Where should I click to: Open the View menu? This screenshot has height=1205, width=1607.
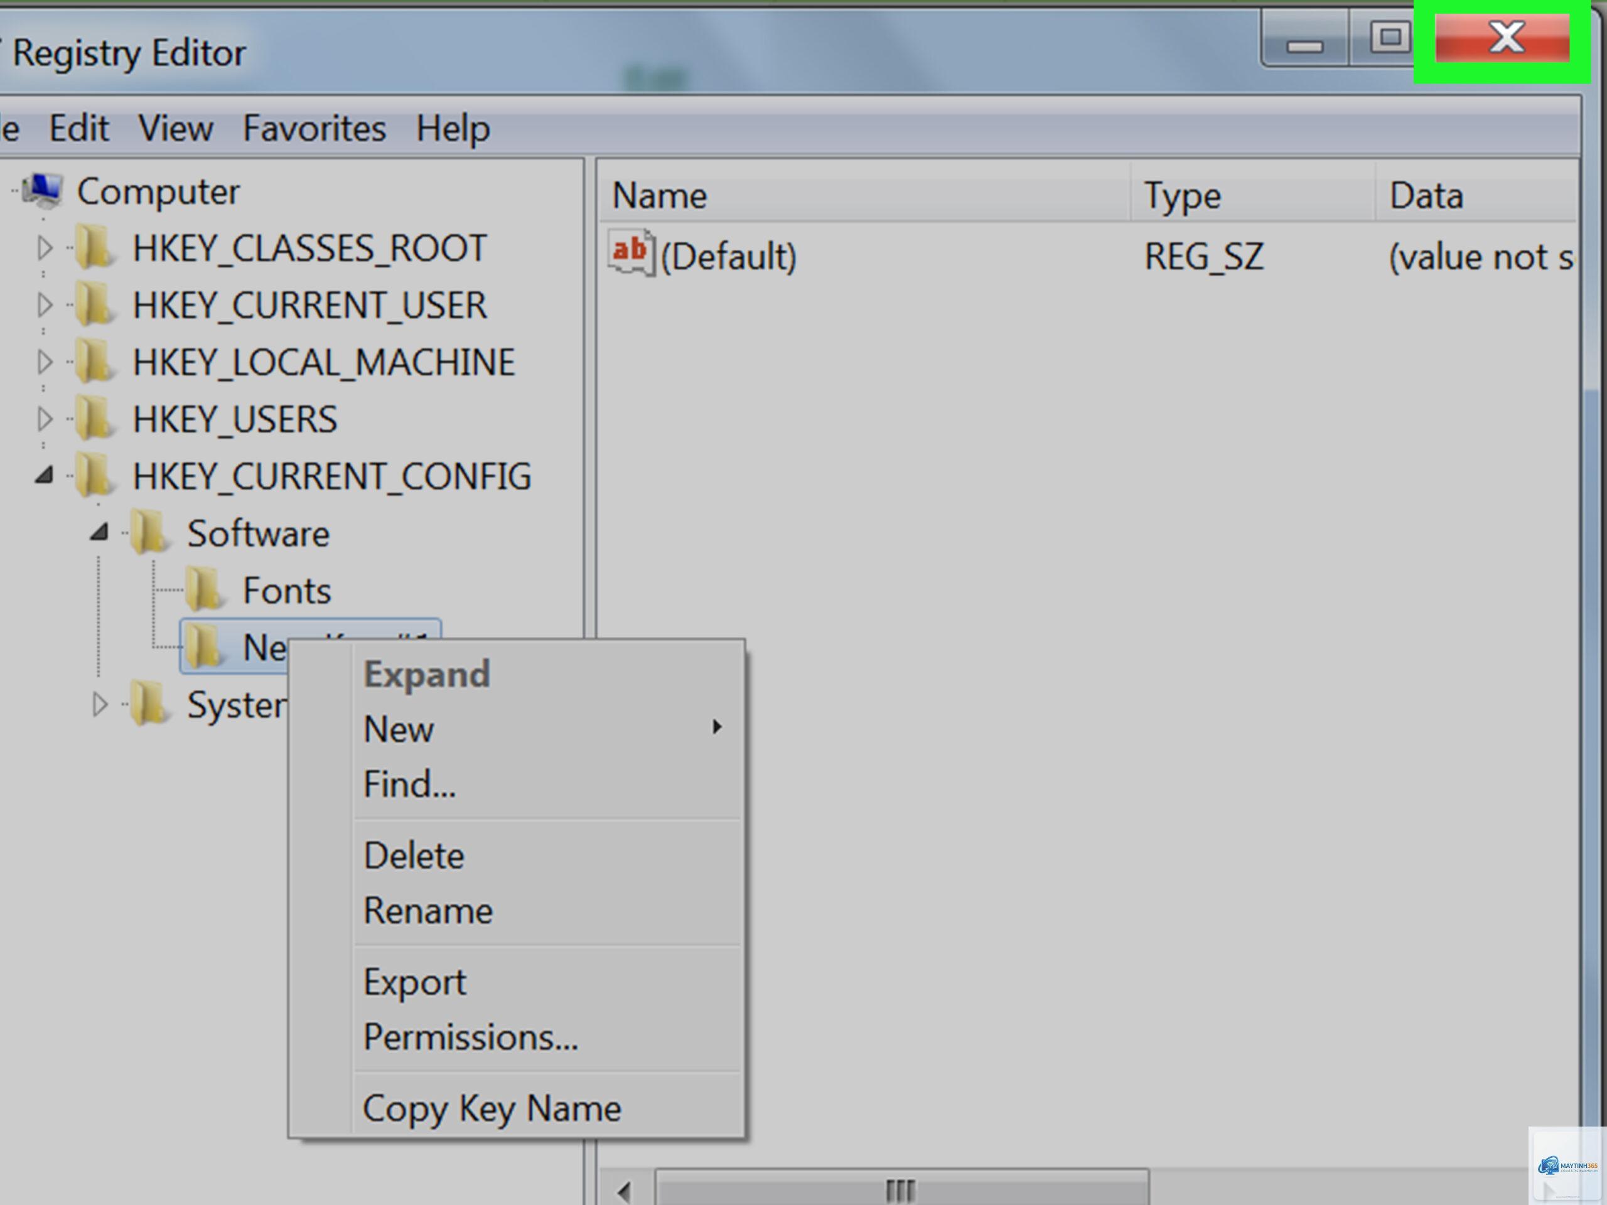click(x=176, y=129)
